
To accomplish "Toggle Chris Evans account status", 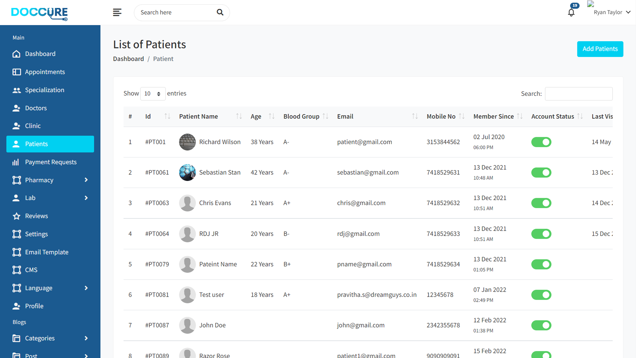I will (x=541, y=203).
